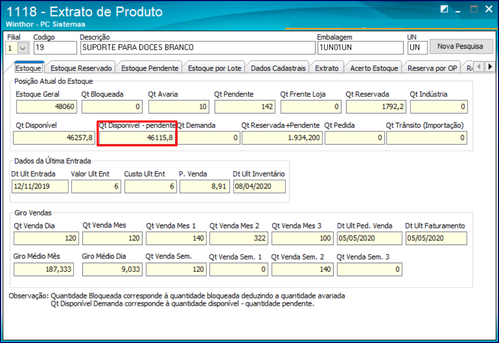Click the Dt Ult Entrada field 12/11/2019
The height and width of the screenshot is (343, 499).
40,187
